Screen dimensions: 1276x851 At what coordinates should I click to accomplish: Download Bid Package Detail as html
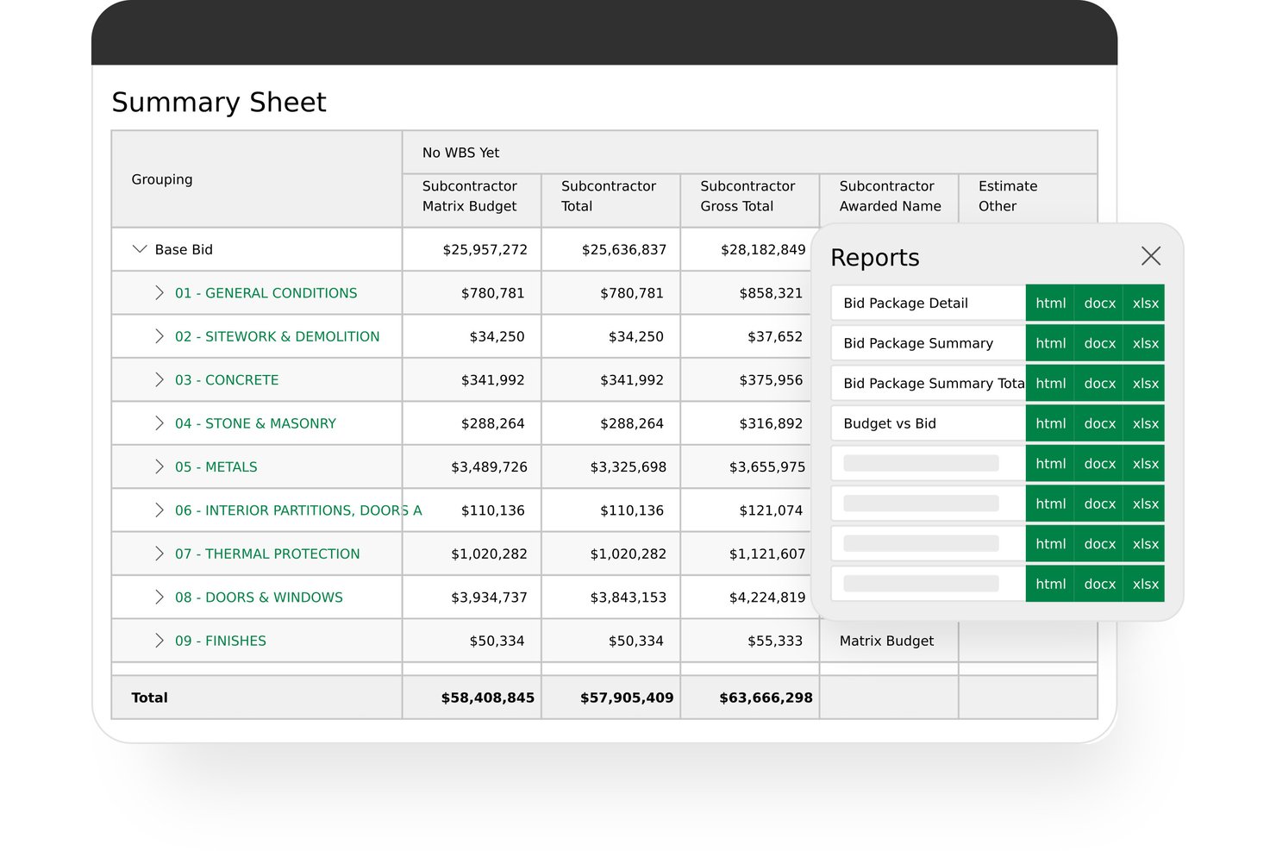coord(1050,303)
